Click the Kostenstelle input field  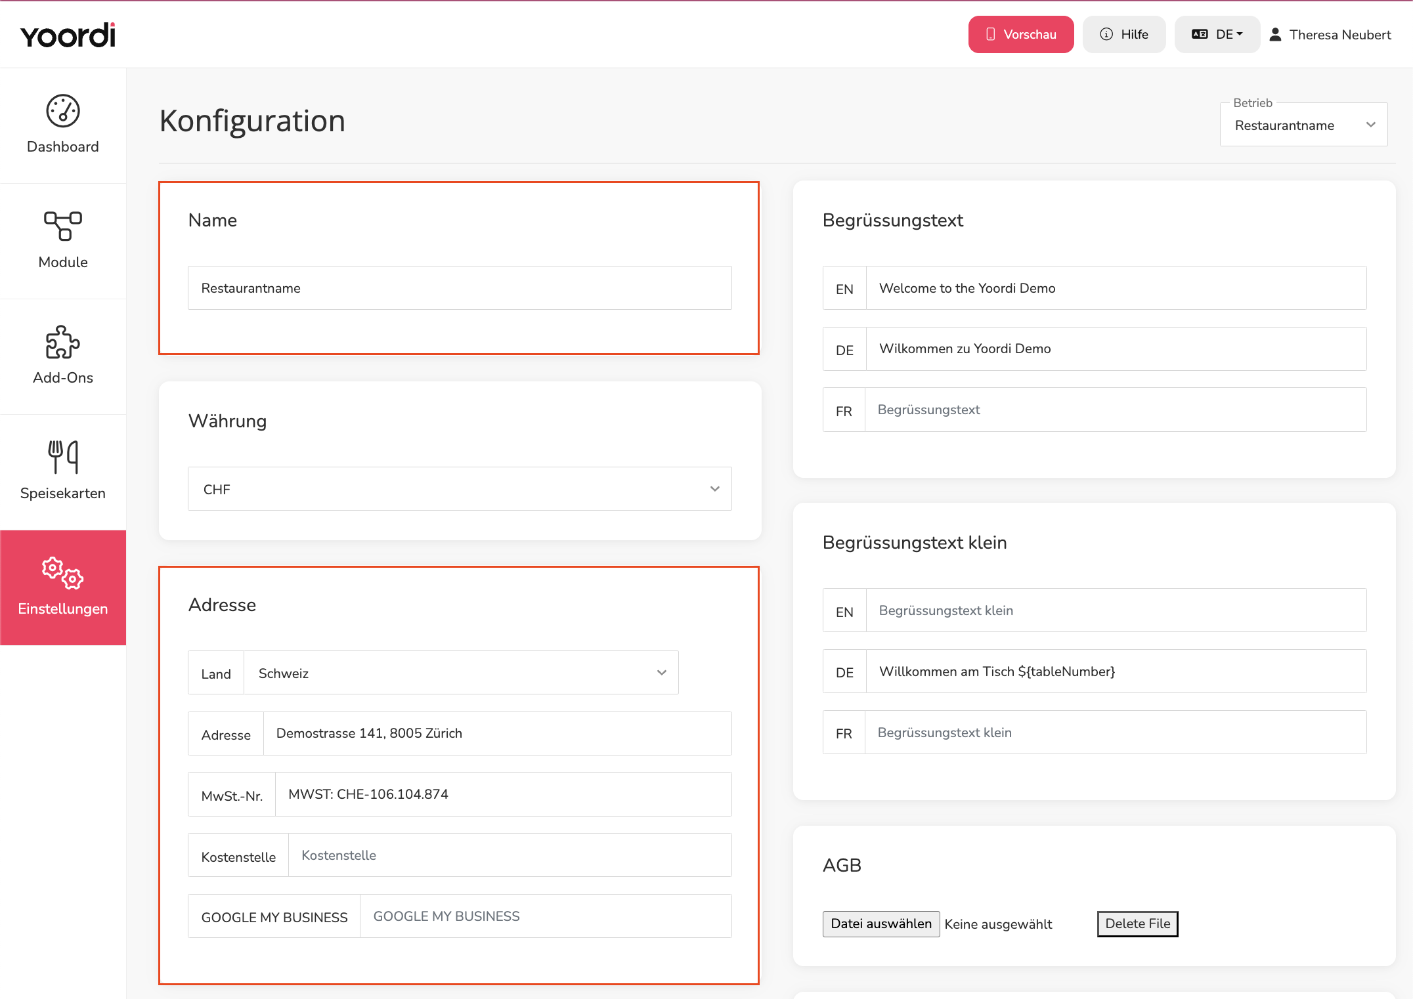coord(510,855)
